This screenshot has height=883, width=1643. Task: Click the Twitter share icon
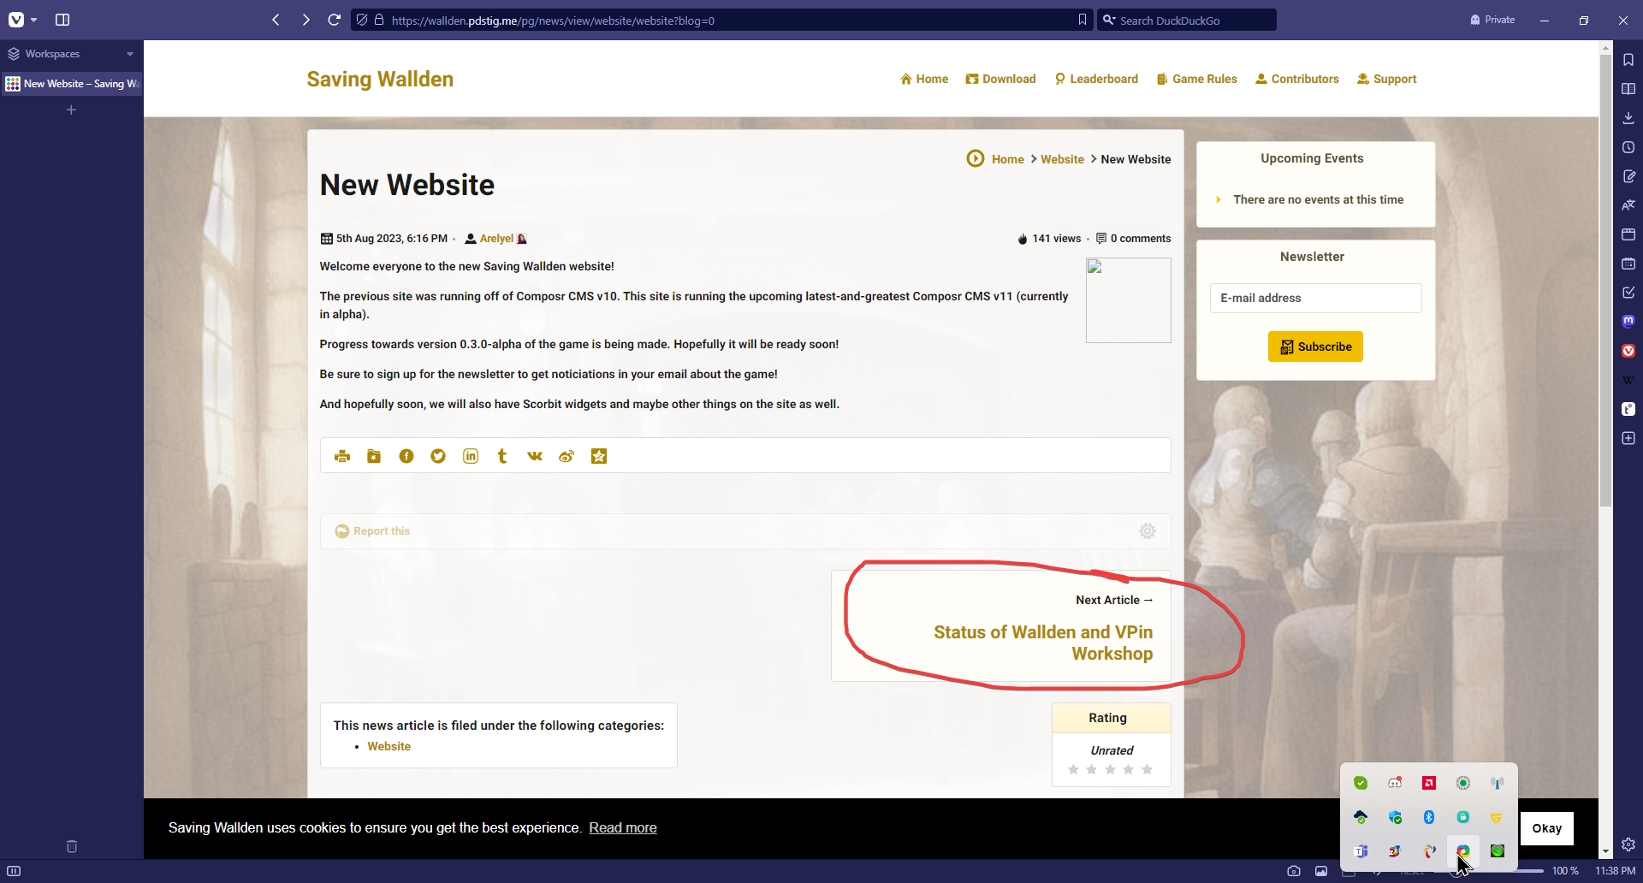pyautogui.click(x=438, y=456)
